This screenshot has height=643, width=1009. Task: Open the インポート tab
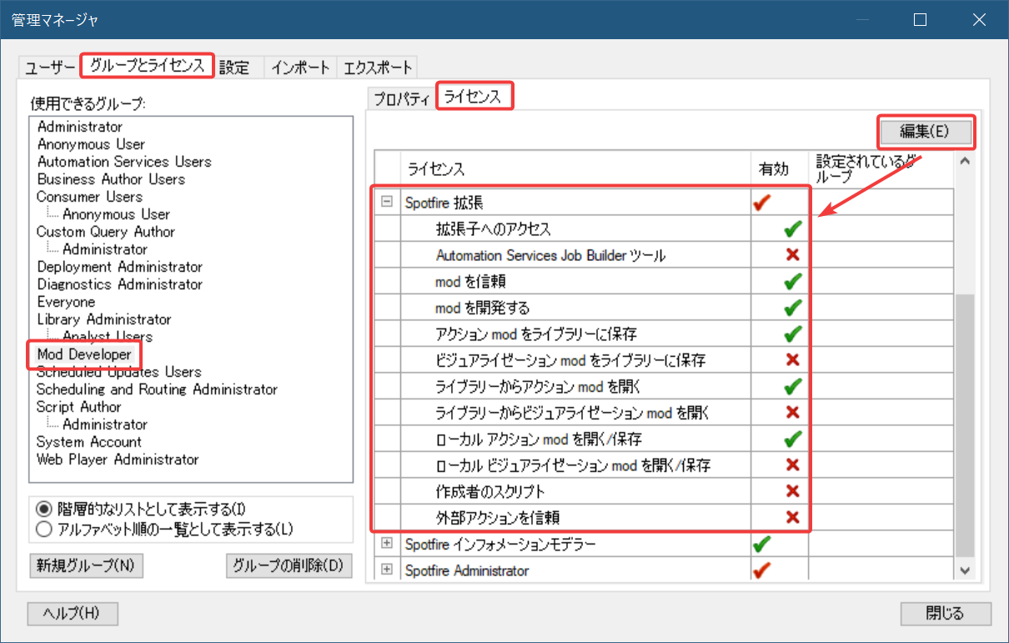click(x=301, y=68)
